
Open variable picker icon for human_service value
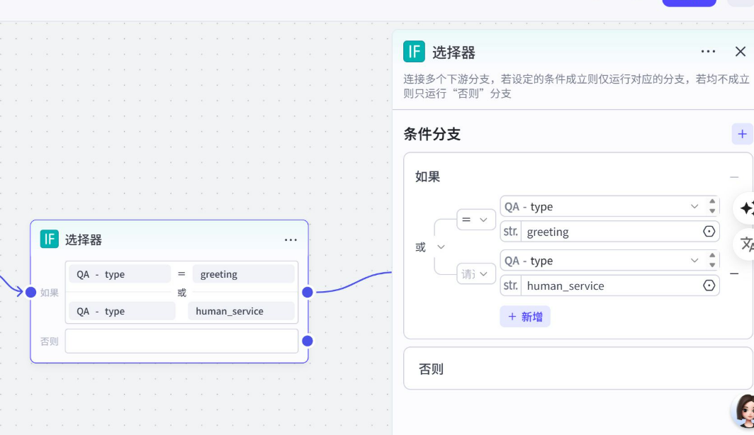(709, 286)
